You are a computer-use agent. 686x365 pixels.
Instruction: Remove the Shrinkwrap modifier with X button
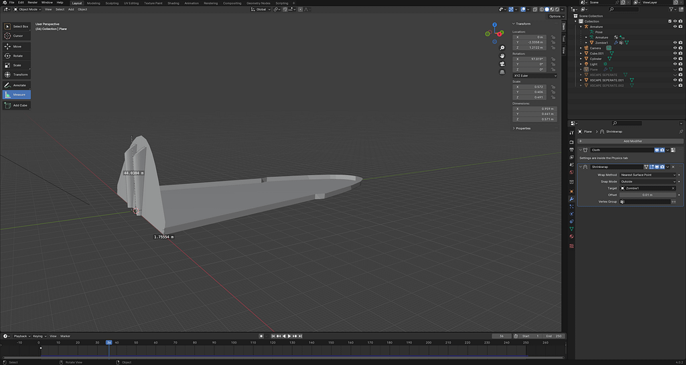[x=673, y=166]
